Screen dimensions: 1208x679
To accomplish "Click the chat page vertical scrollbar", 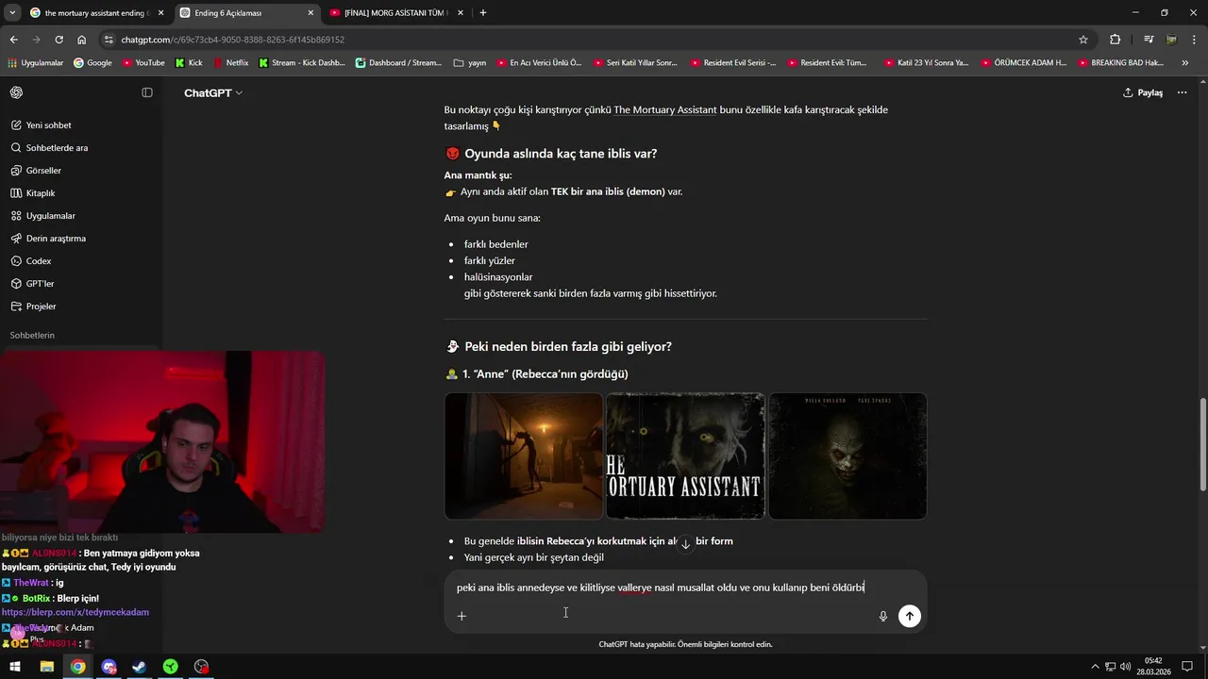I will click(x=1202, y=443).
